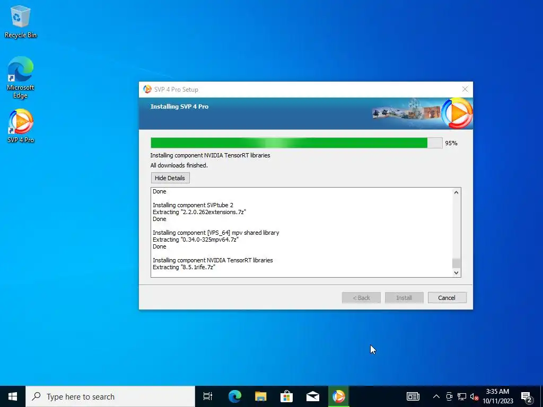Click the log line 'Installing component SVPtube 2'
Image resolution: width=543 pixels, height=407 pixels.
click(x=193, y=205)
